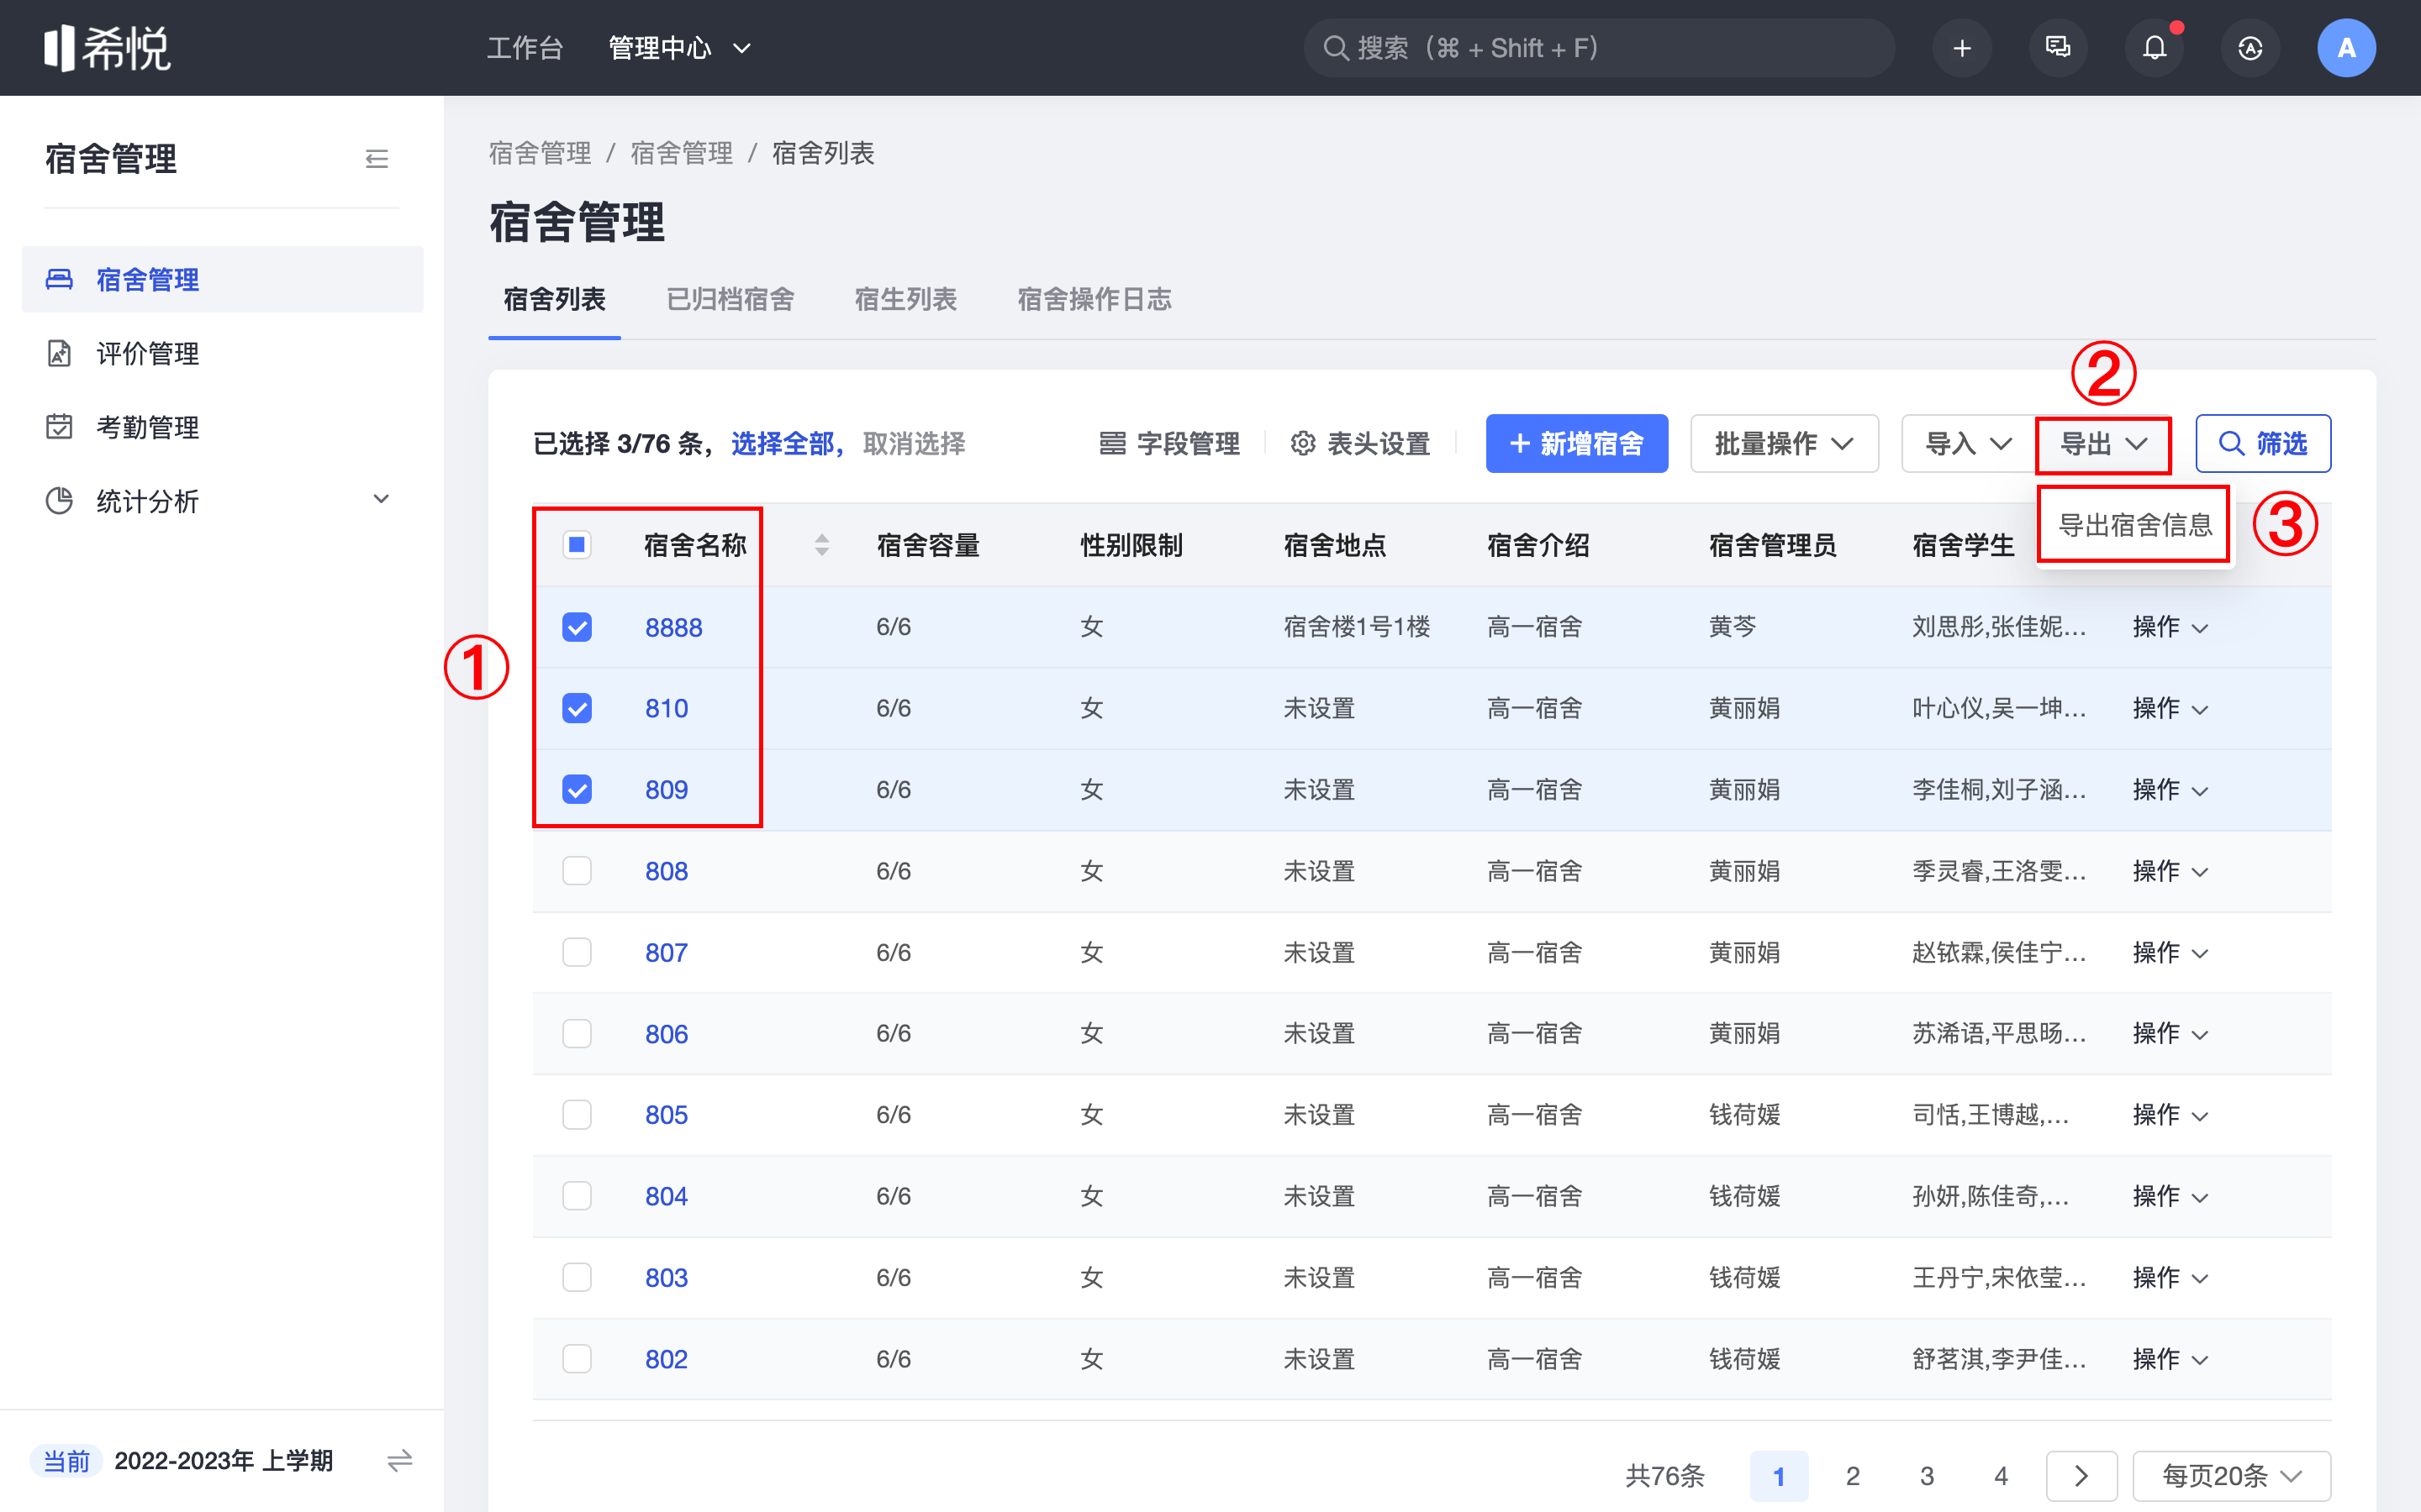Click the 评价管理 document icon
The image size is (2421, 1512).
click(59, 353)
